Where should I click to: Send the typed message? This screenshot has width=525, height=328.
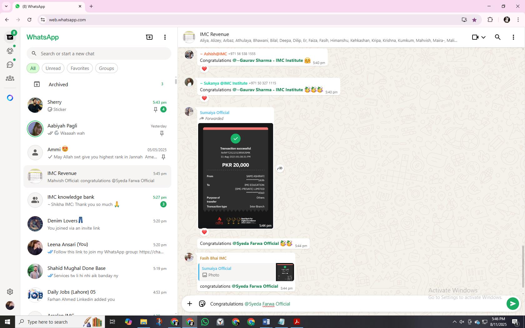[512, 304]
